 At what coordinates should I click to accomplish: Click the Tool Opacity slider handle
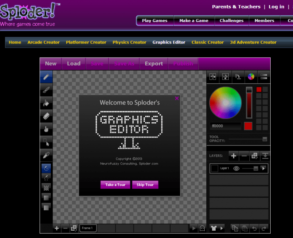(265, 139)
